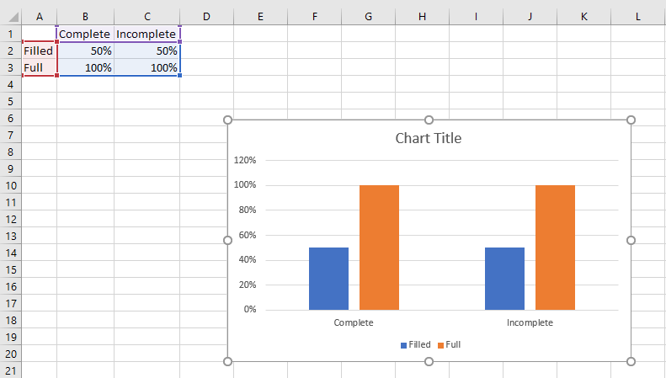
Task: Click the 'Filled' legend entry
Action: pyautogui.click(x=416, y=344)
